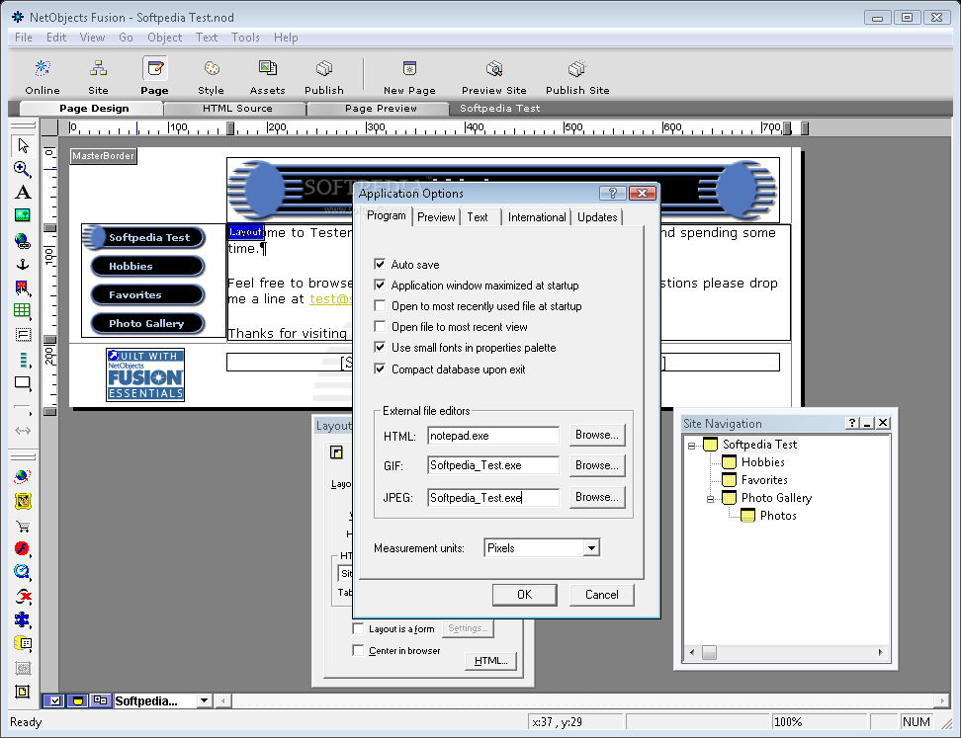Image resolution: width=961 pixels, height=738 pixels.
Task: Cancel the Application Options dialog
Action: (601, 595)
